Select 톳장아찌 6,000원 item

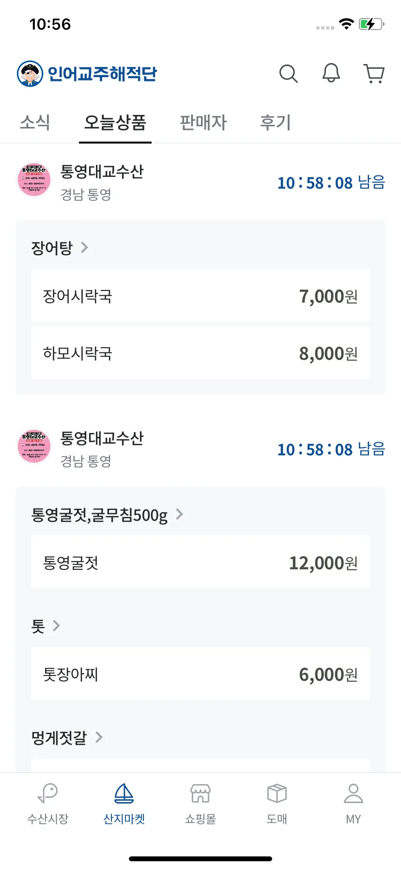(200, 674)
